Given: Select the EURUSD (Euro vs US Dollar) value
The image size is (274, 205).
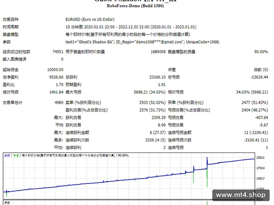Looking at the screenshot, I should pos(90,19).
